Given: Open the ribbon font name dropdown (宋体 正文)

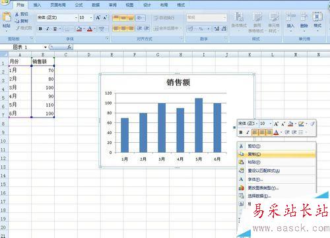Looking at the screenshot, I should tap(76, 18).
